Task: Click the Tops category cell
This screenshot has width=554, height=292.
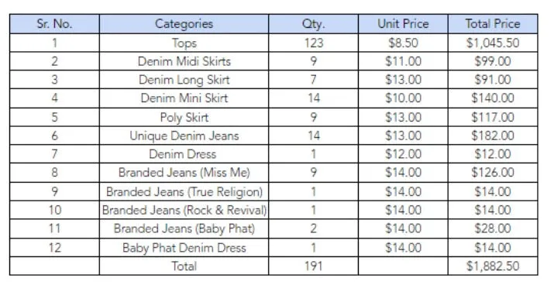Action: point(184,43)
